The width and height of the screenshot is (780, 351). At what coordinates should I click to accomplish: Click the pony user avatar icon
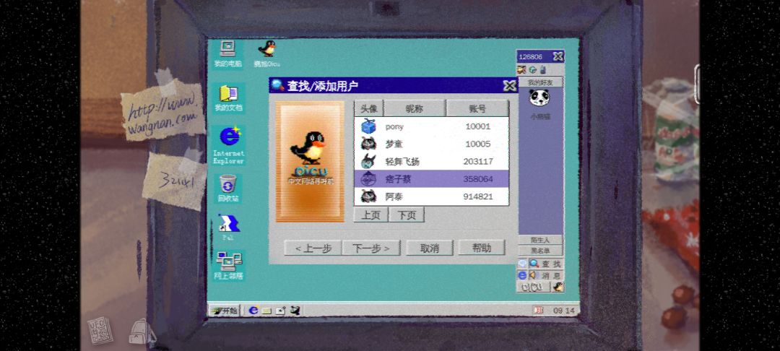click(368, 126)
